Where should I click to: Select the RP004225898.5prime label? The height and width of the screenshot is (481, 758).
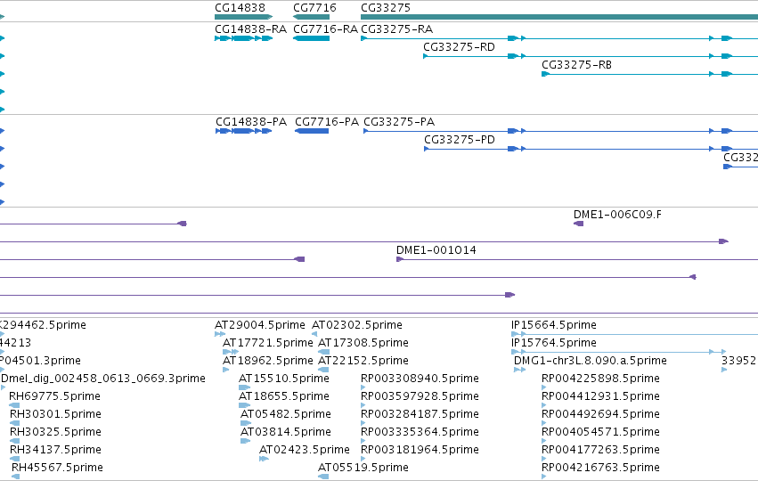pyautogui.click(x=600, y=379)
